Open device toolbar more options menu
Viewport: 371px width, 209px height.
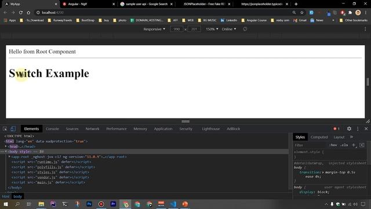pos(365,29)
